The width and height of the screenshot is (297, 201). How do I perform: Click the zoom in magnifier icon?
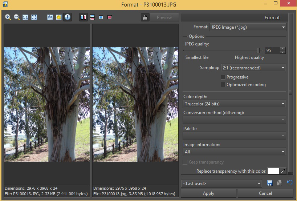coord(8,17)
